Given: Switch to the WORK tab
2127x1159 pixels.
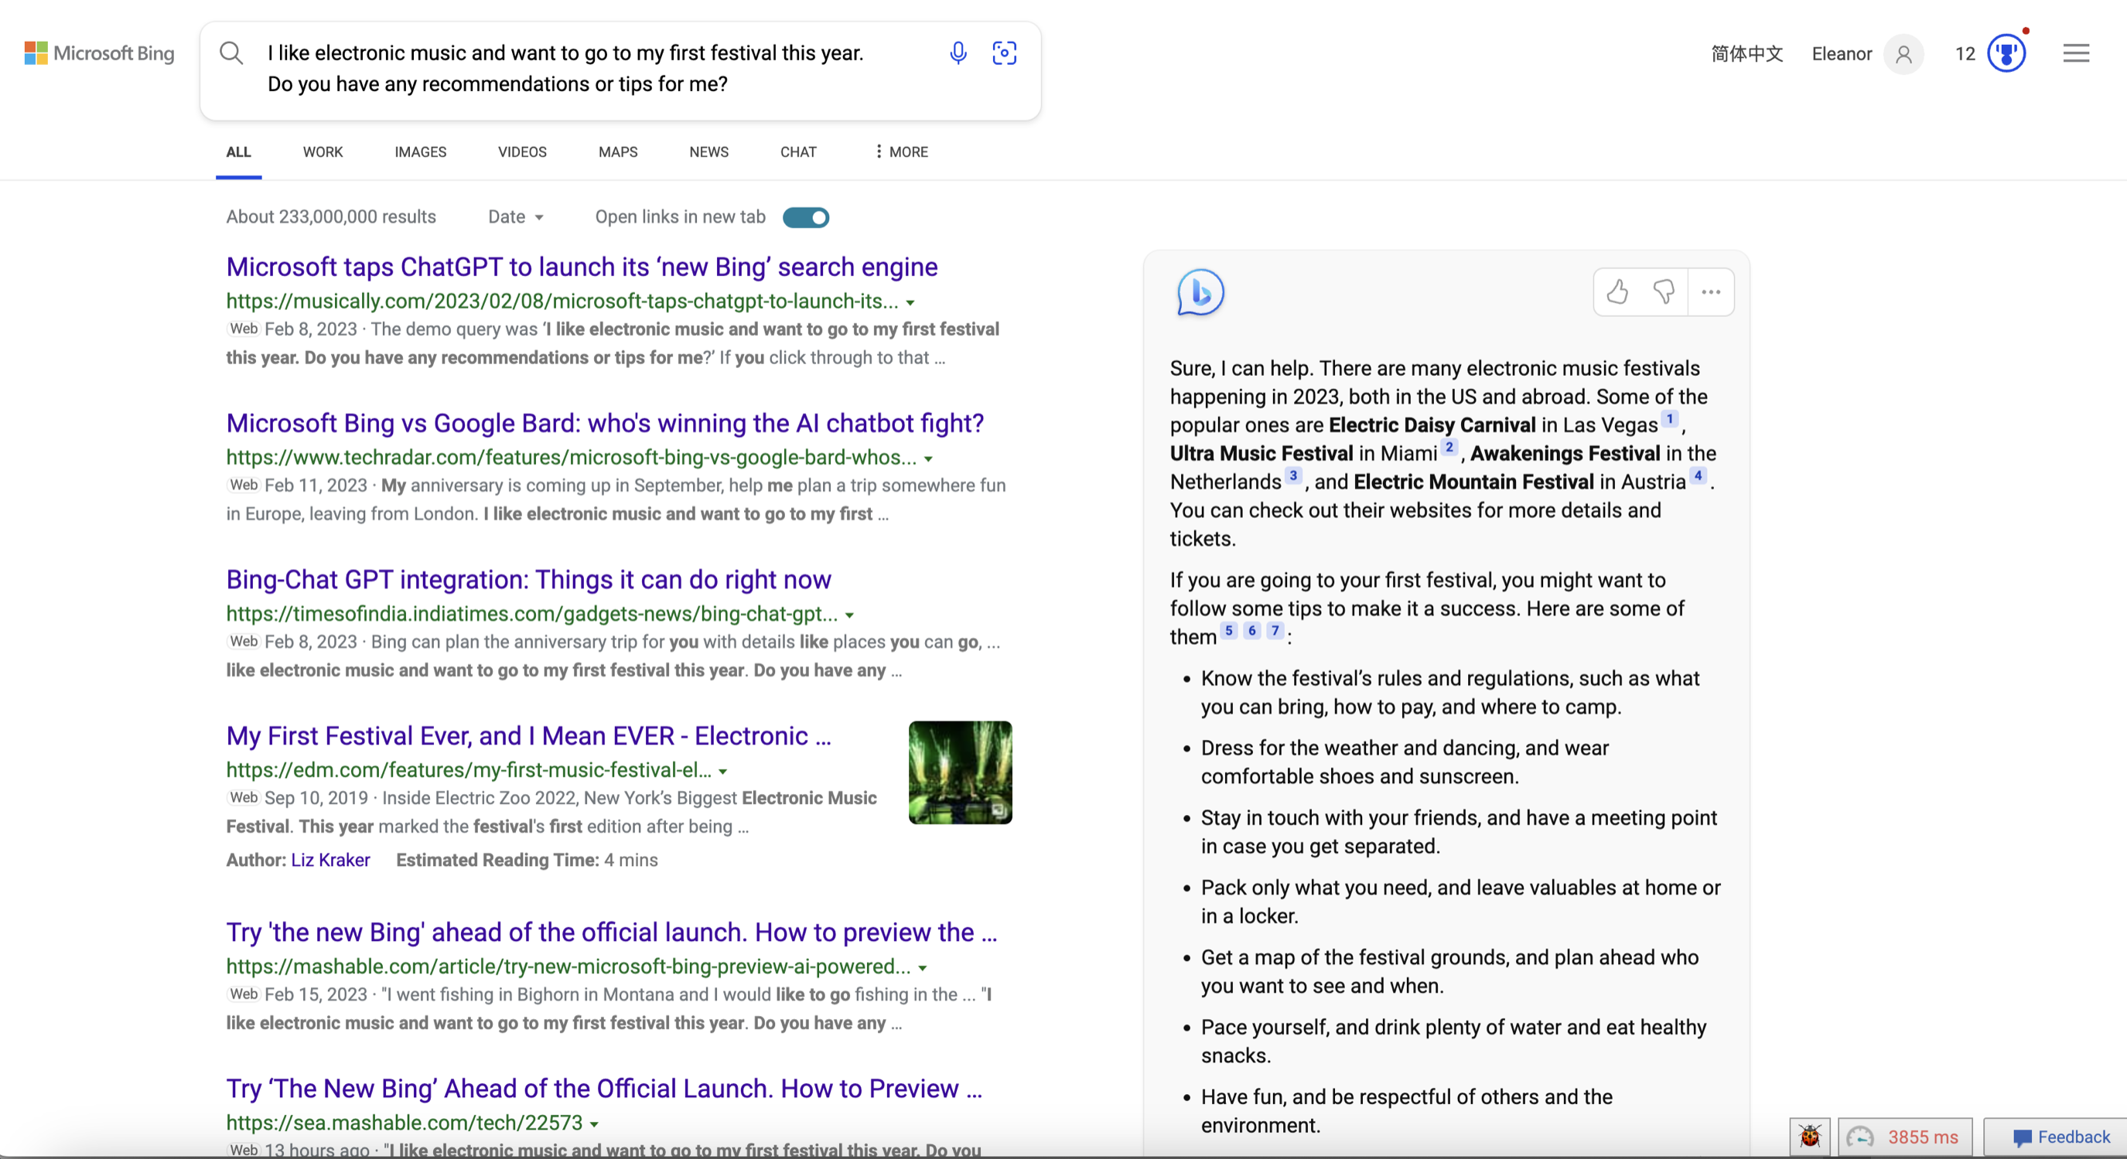Looking at the screenshot, I should coord(323,152).
